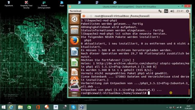Open LibreOffice Impress from the launcher

pyautogui.click(x=74, y=72)
